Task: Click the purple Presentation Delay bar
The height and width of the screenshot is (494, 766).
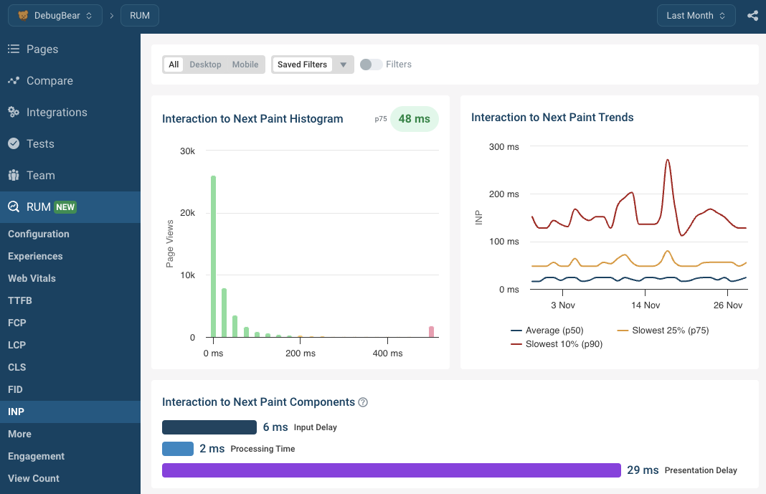Action: (391, 470)
